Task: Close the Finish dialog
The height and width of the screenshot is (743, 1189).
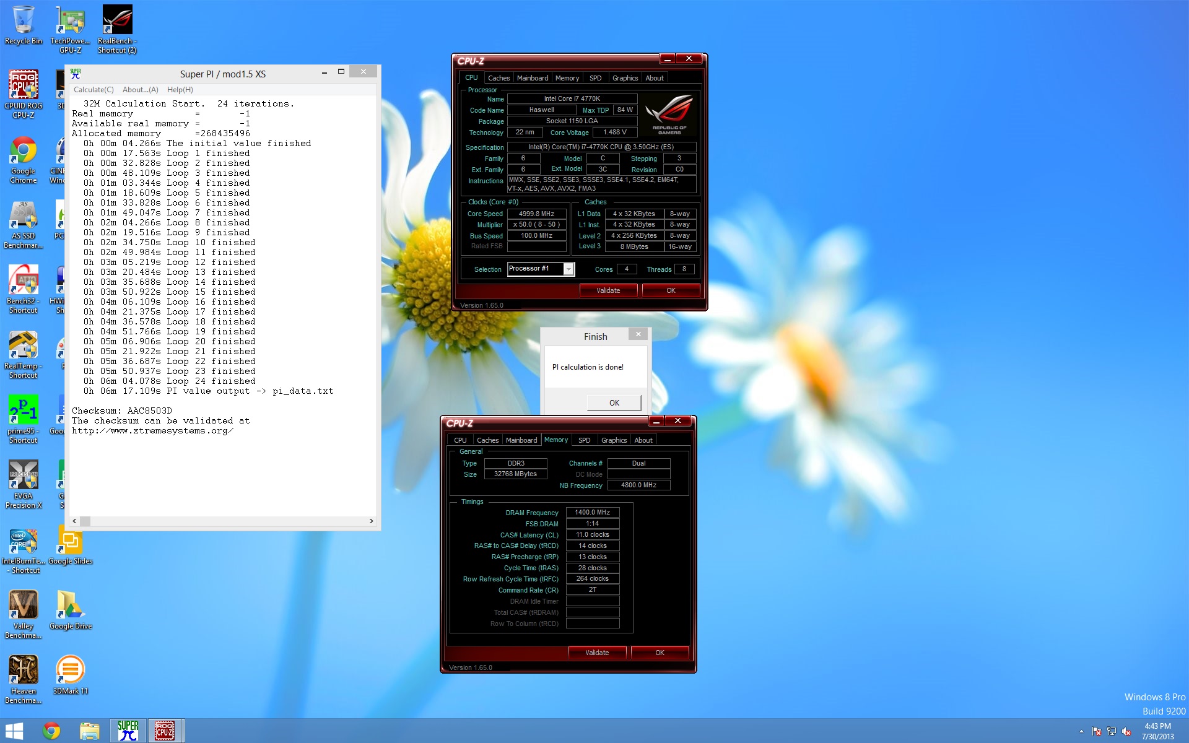Action: 638,334
